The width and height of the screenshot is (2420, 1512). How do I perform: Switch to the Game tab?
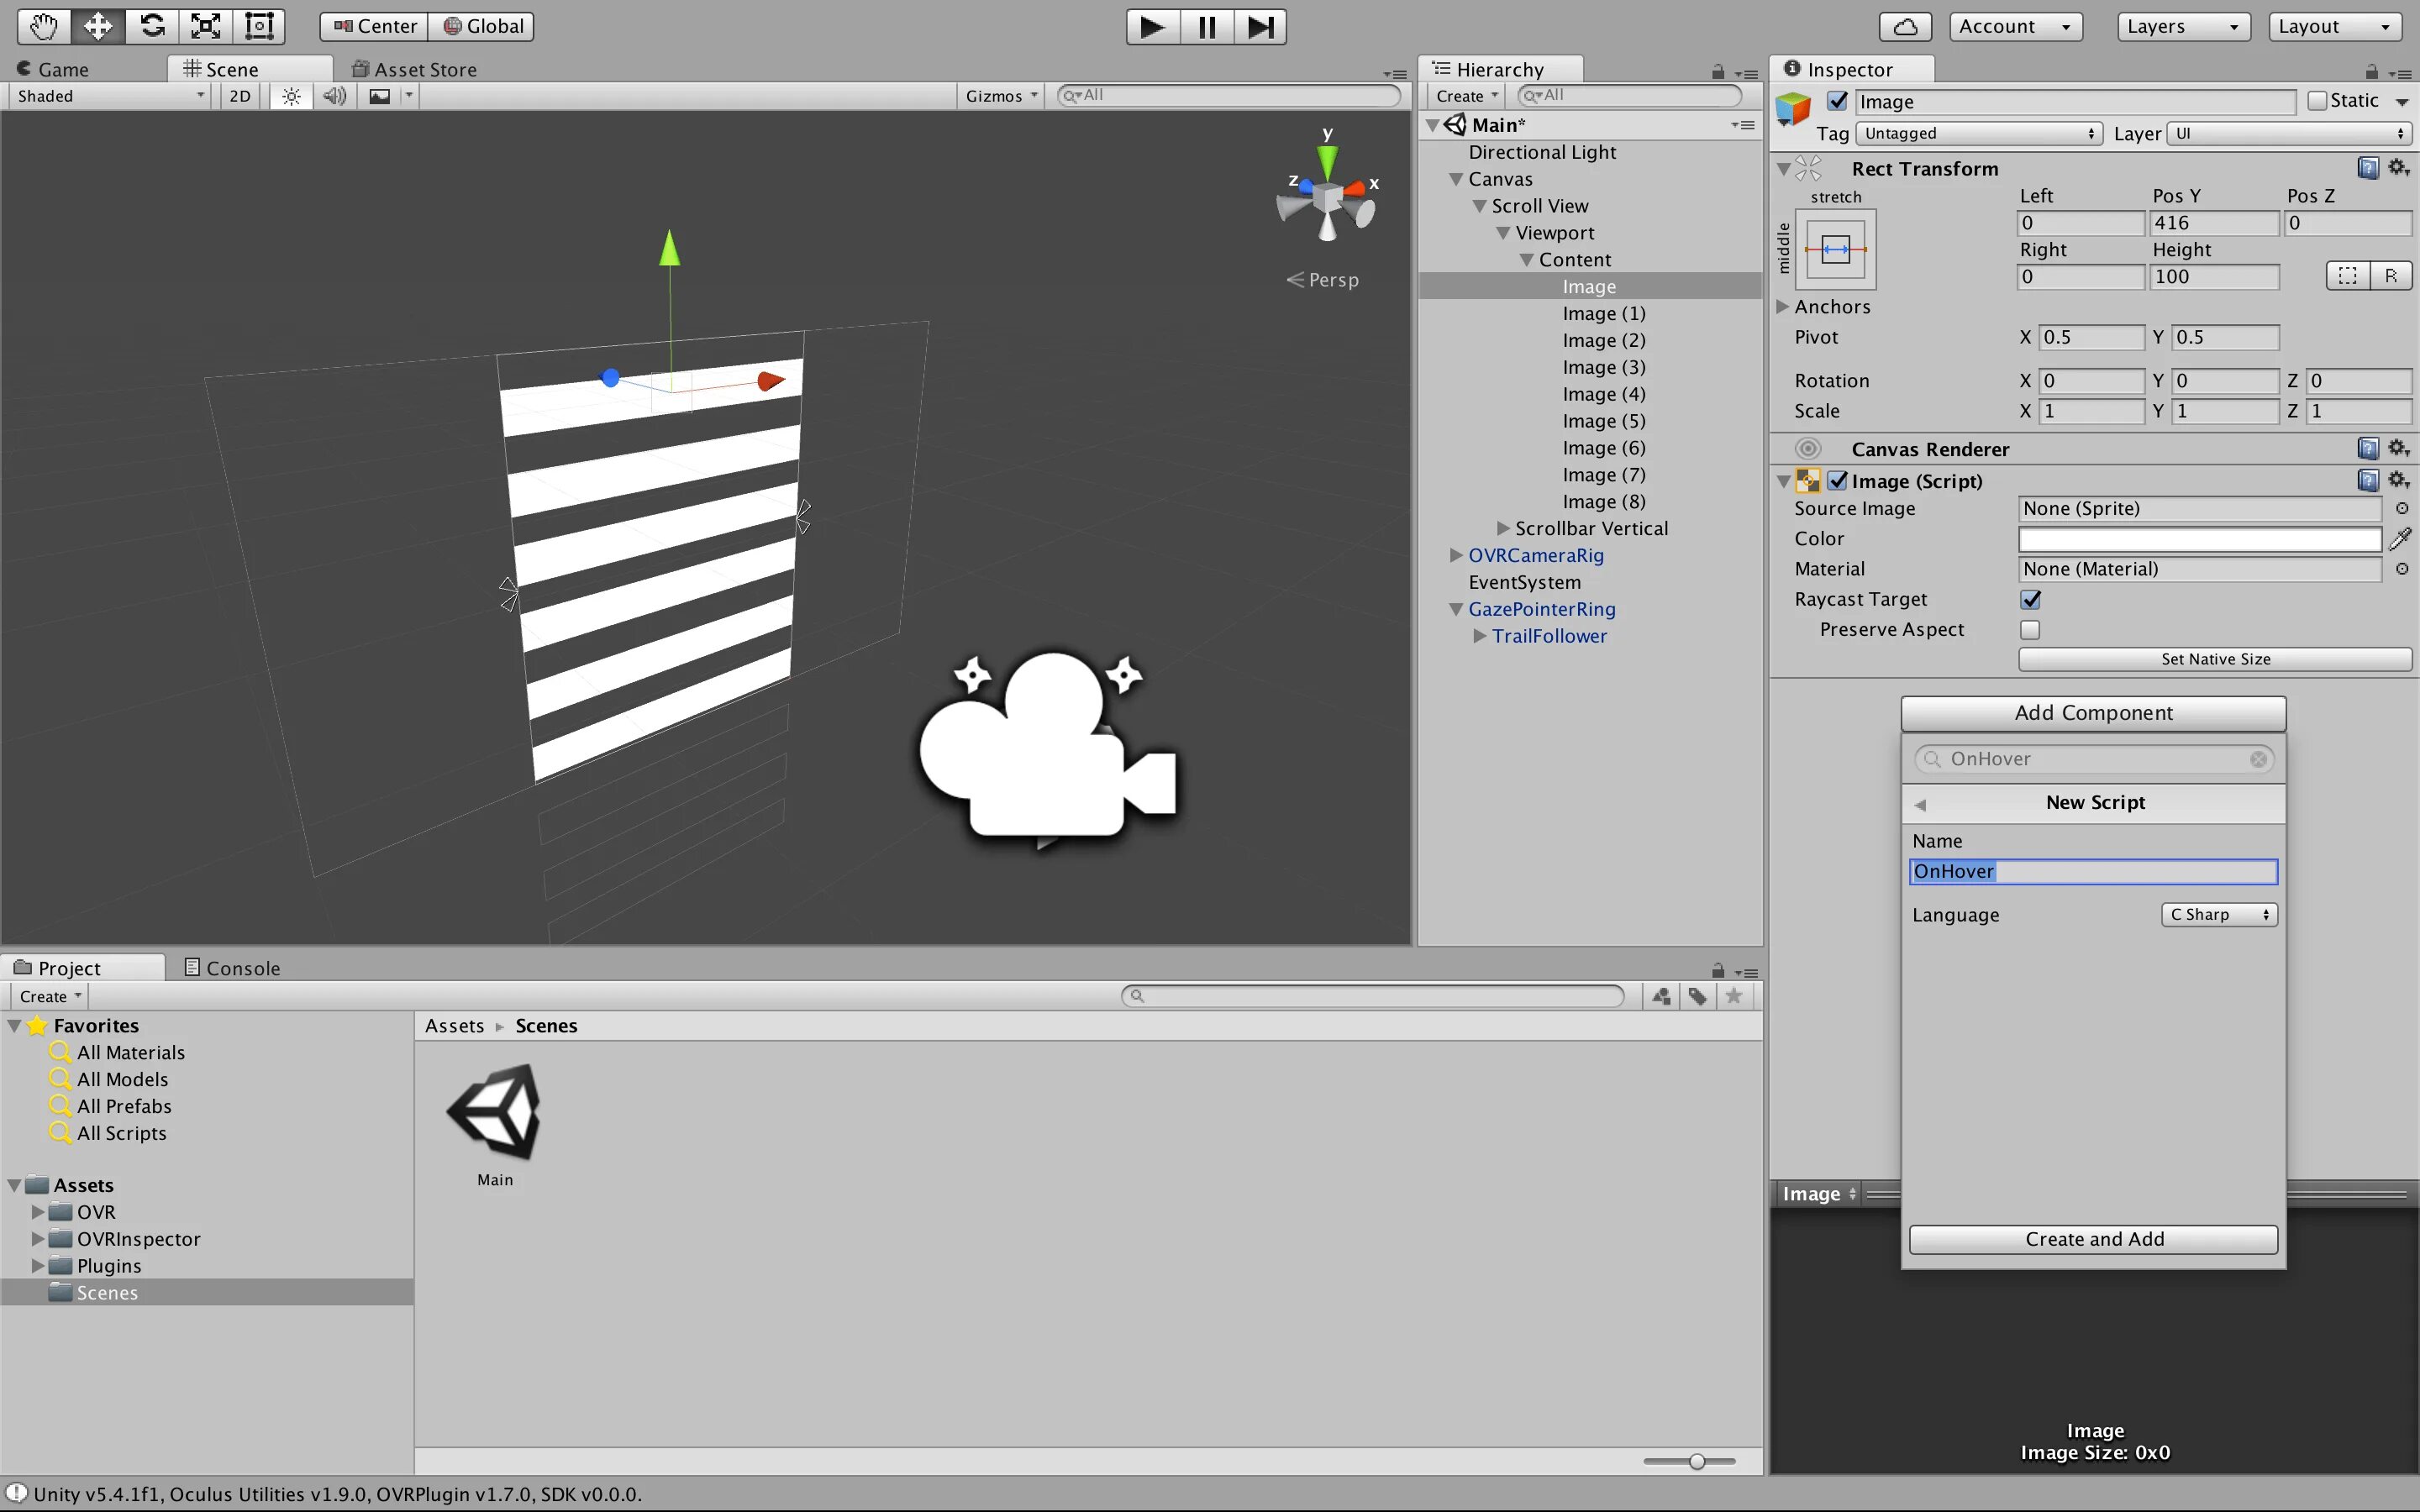tap(55, 69)
